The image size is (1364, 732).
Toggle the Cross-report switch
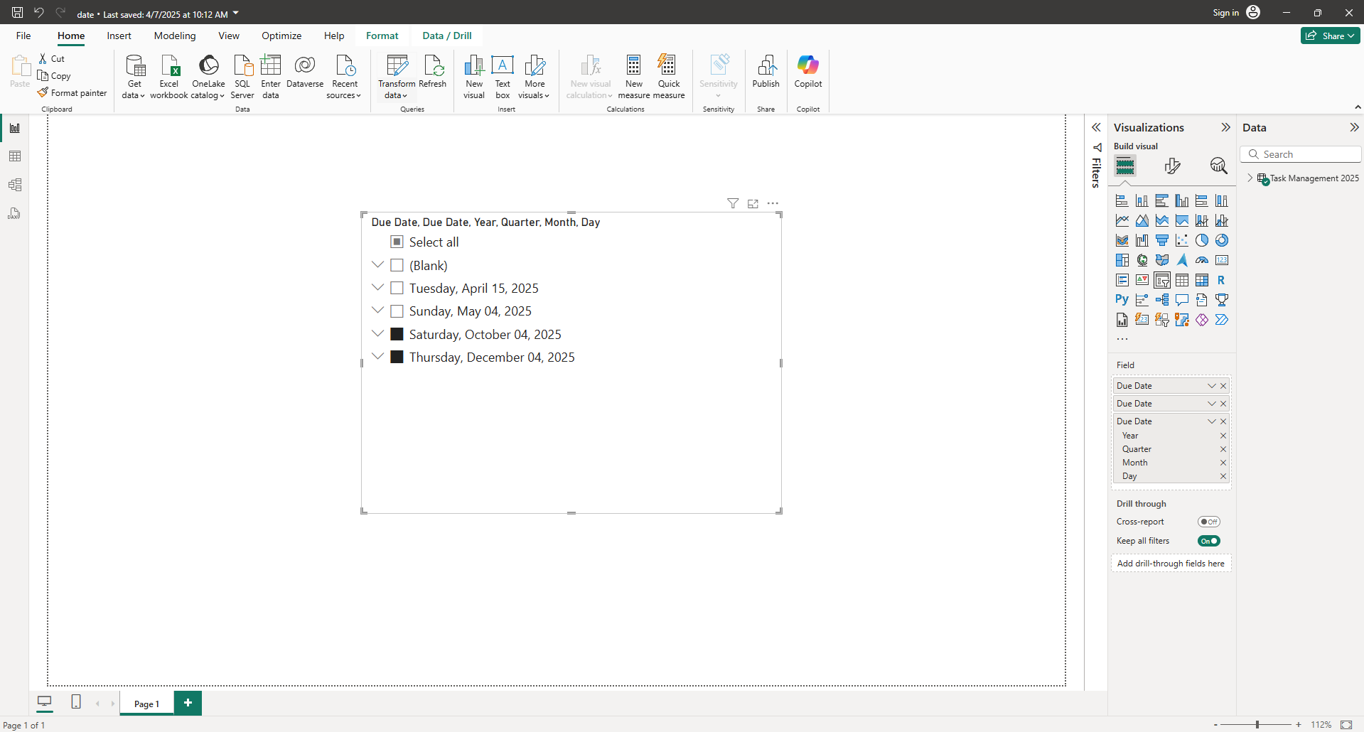pyautogui.click(x=1208, y=522)
